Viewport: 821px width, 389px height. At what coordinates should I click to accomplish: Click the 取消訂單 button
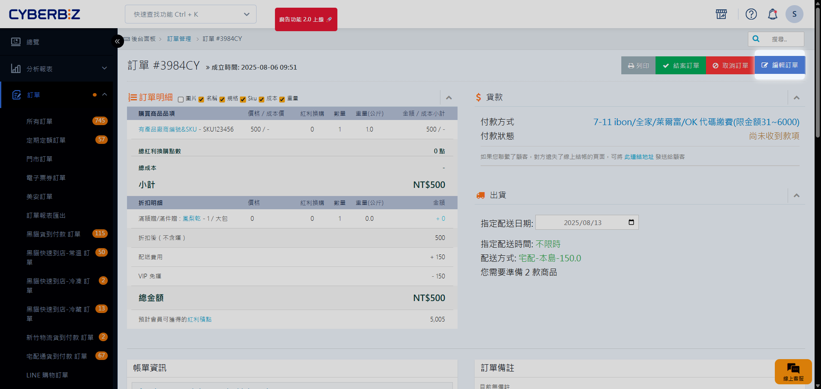pyautogui.click(x=730, y=65)
